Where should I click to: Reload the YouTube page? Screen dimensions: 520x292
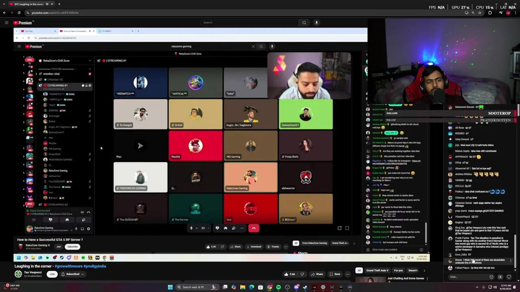pyautogui.click(x=19, y=13)
